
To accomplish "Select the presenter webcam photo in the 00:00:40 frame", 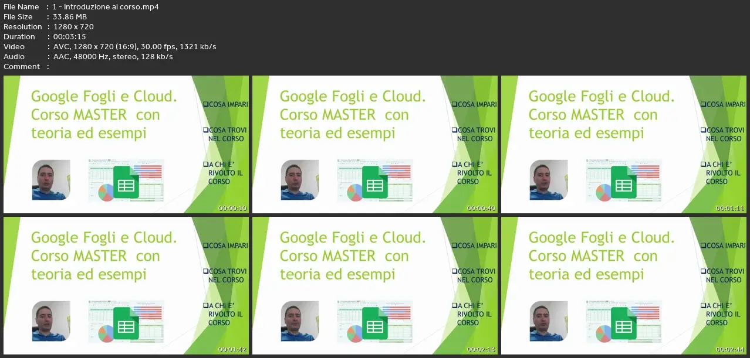I will pos(300,180).
